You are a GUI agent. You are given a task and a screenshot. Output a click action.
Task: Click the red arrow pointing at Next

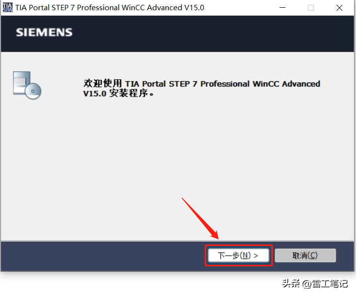(200, 218)
